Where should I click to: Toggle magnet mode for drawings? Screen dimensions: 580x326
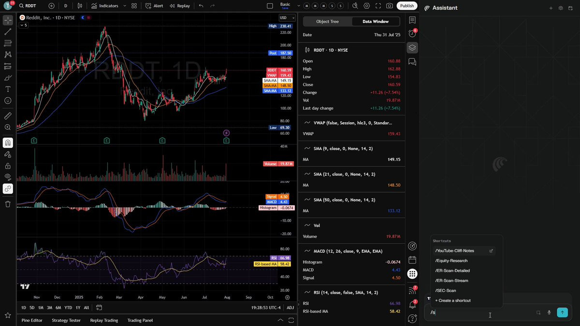click(8, 143)
